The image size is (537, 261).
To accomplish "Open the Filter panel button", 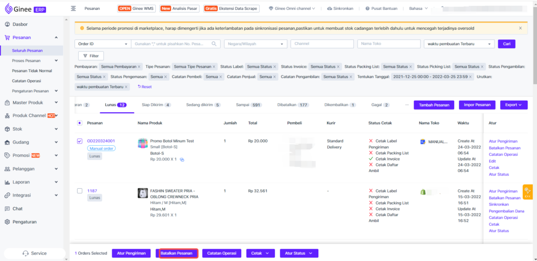I will pos(91,56).
